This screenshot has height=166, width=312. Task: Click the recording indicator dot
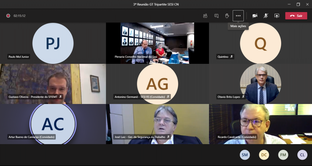8,16
